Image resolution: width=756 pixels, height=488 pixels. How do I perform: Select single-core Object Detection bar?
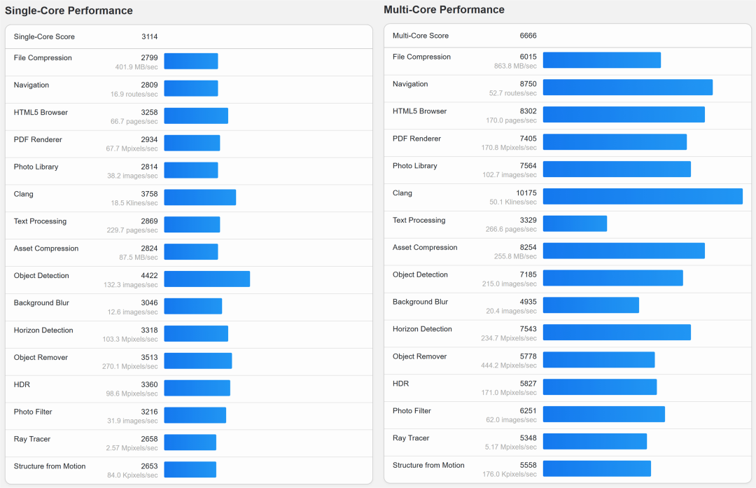(206, 279)
